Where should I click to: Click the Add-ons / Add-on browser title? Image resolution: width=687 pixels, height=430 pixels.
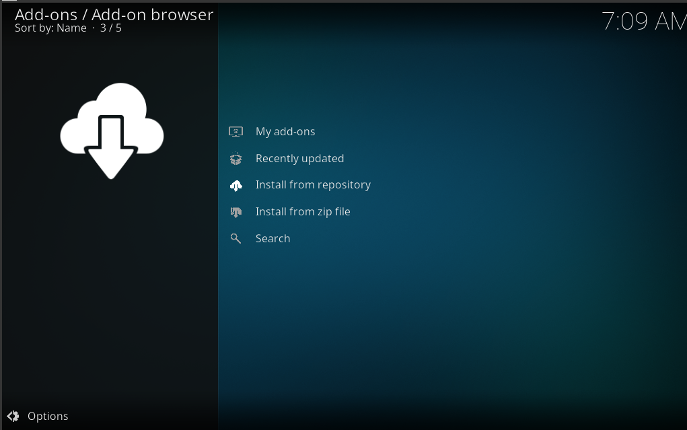pyautogui.click(x=114, y=15)
